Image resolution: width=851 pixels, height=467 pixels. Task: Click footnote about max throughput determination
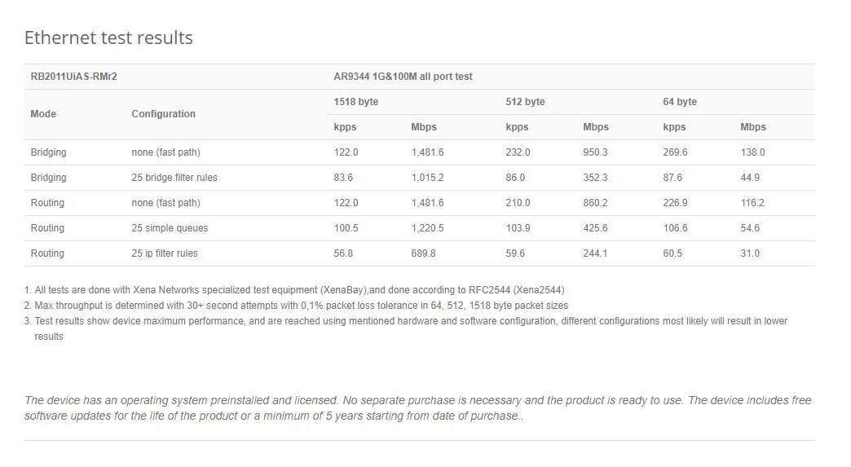(x=295, y=306)
